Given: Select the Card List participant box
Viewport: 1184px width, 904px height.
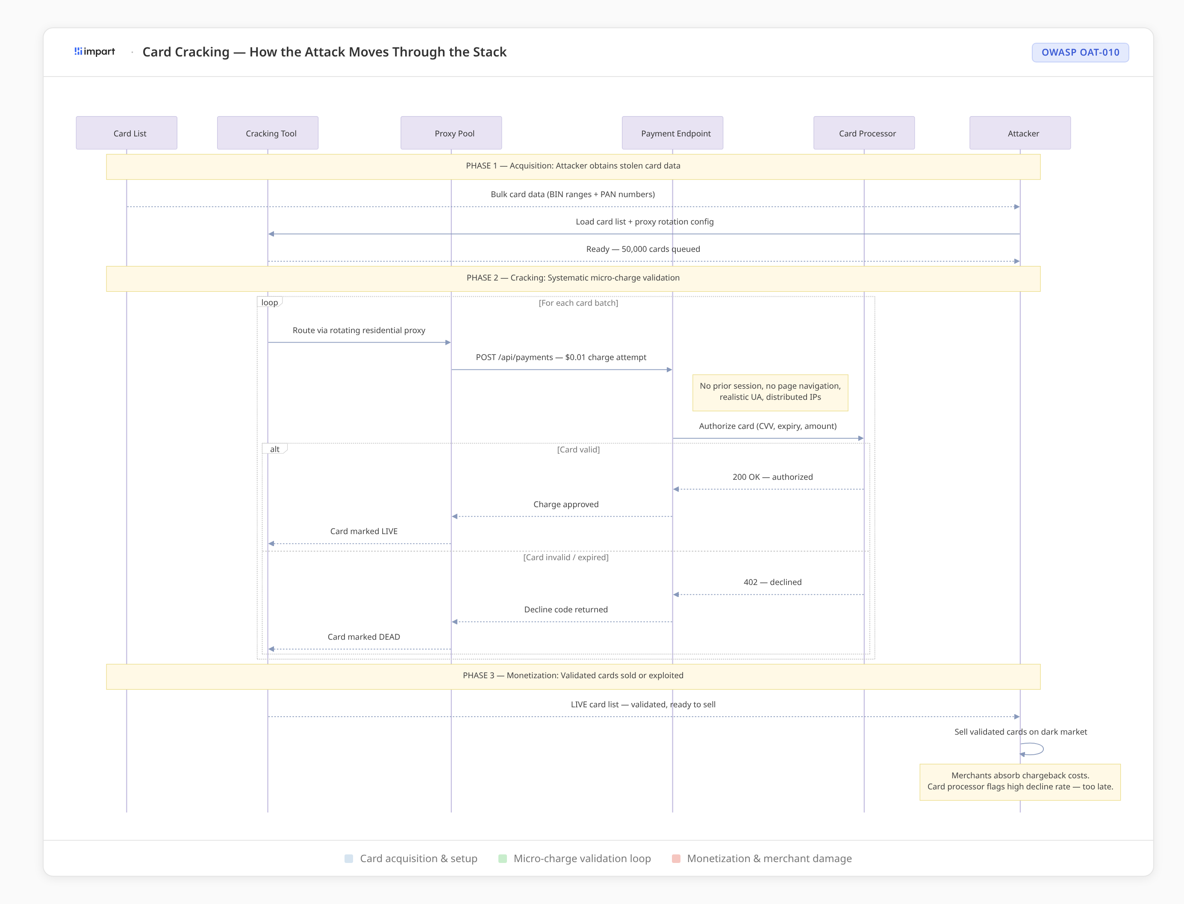Looking at the screenshot, I should pyautogui.click(x=127, y=133).
